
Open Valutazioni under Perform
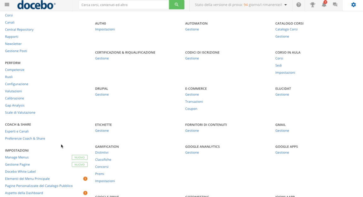pyautogui.click(x=14, y=91)
